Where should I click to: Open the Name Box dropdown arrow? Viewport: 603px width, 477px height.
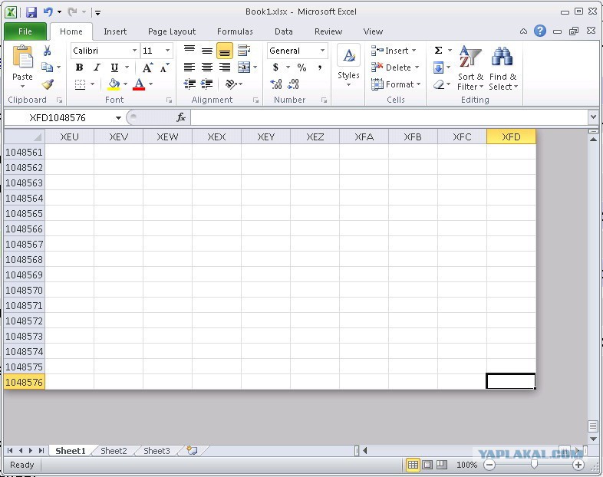[118, 117]
